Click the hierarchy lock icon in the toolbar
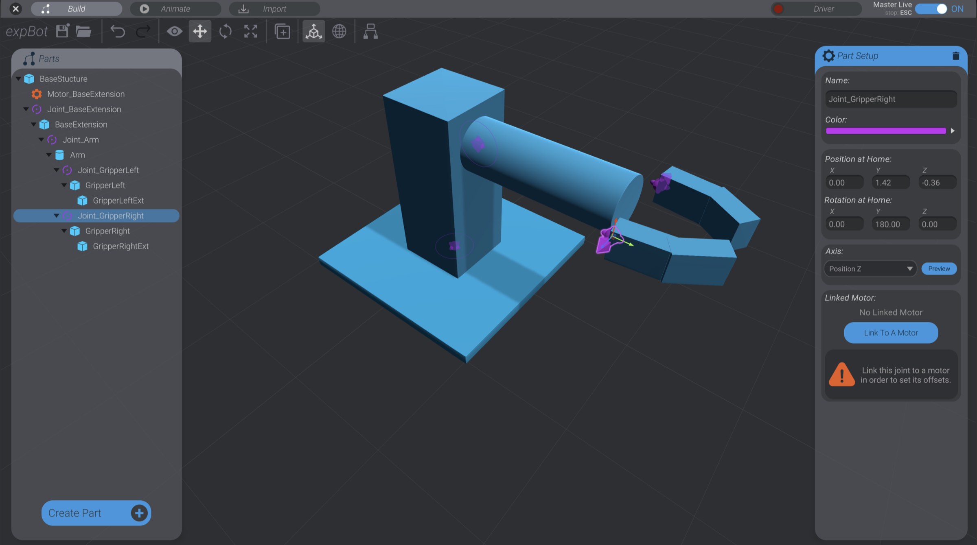The image size is (977, 545). tap(370, 31)
